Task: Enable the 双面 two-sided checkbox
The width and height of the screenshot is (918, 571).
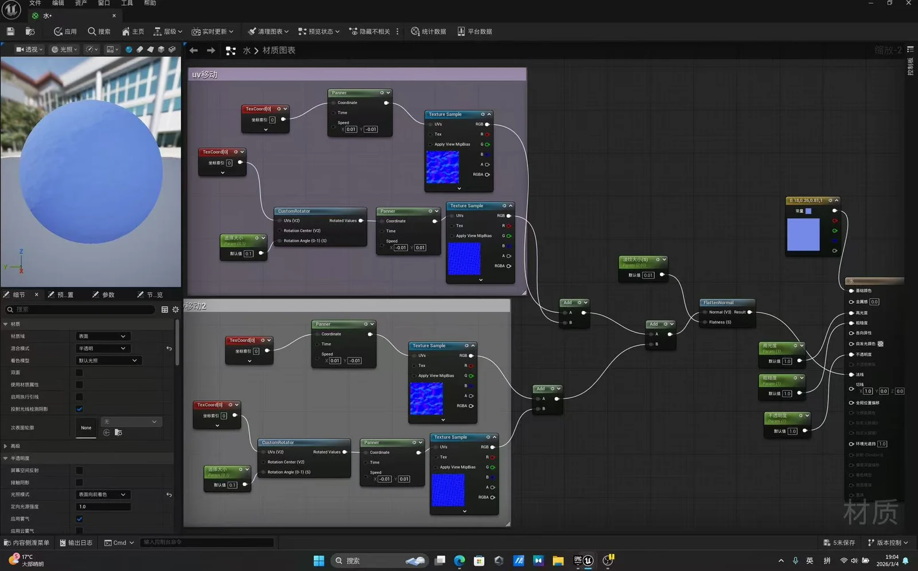Action: point(79,373)
